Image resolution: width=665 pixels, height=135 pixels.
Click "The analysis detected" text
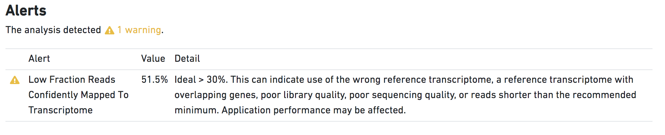(x=53, y=30)
